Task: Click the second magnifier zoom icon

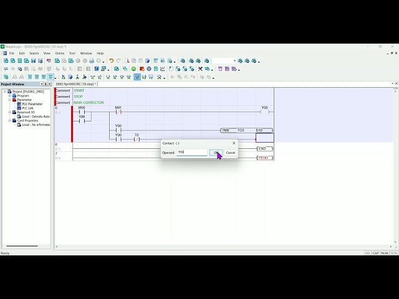Action: (21, 77)
